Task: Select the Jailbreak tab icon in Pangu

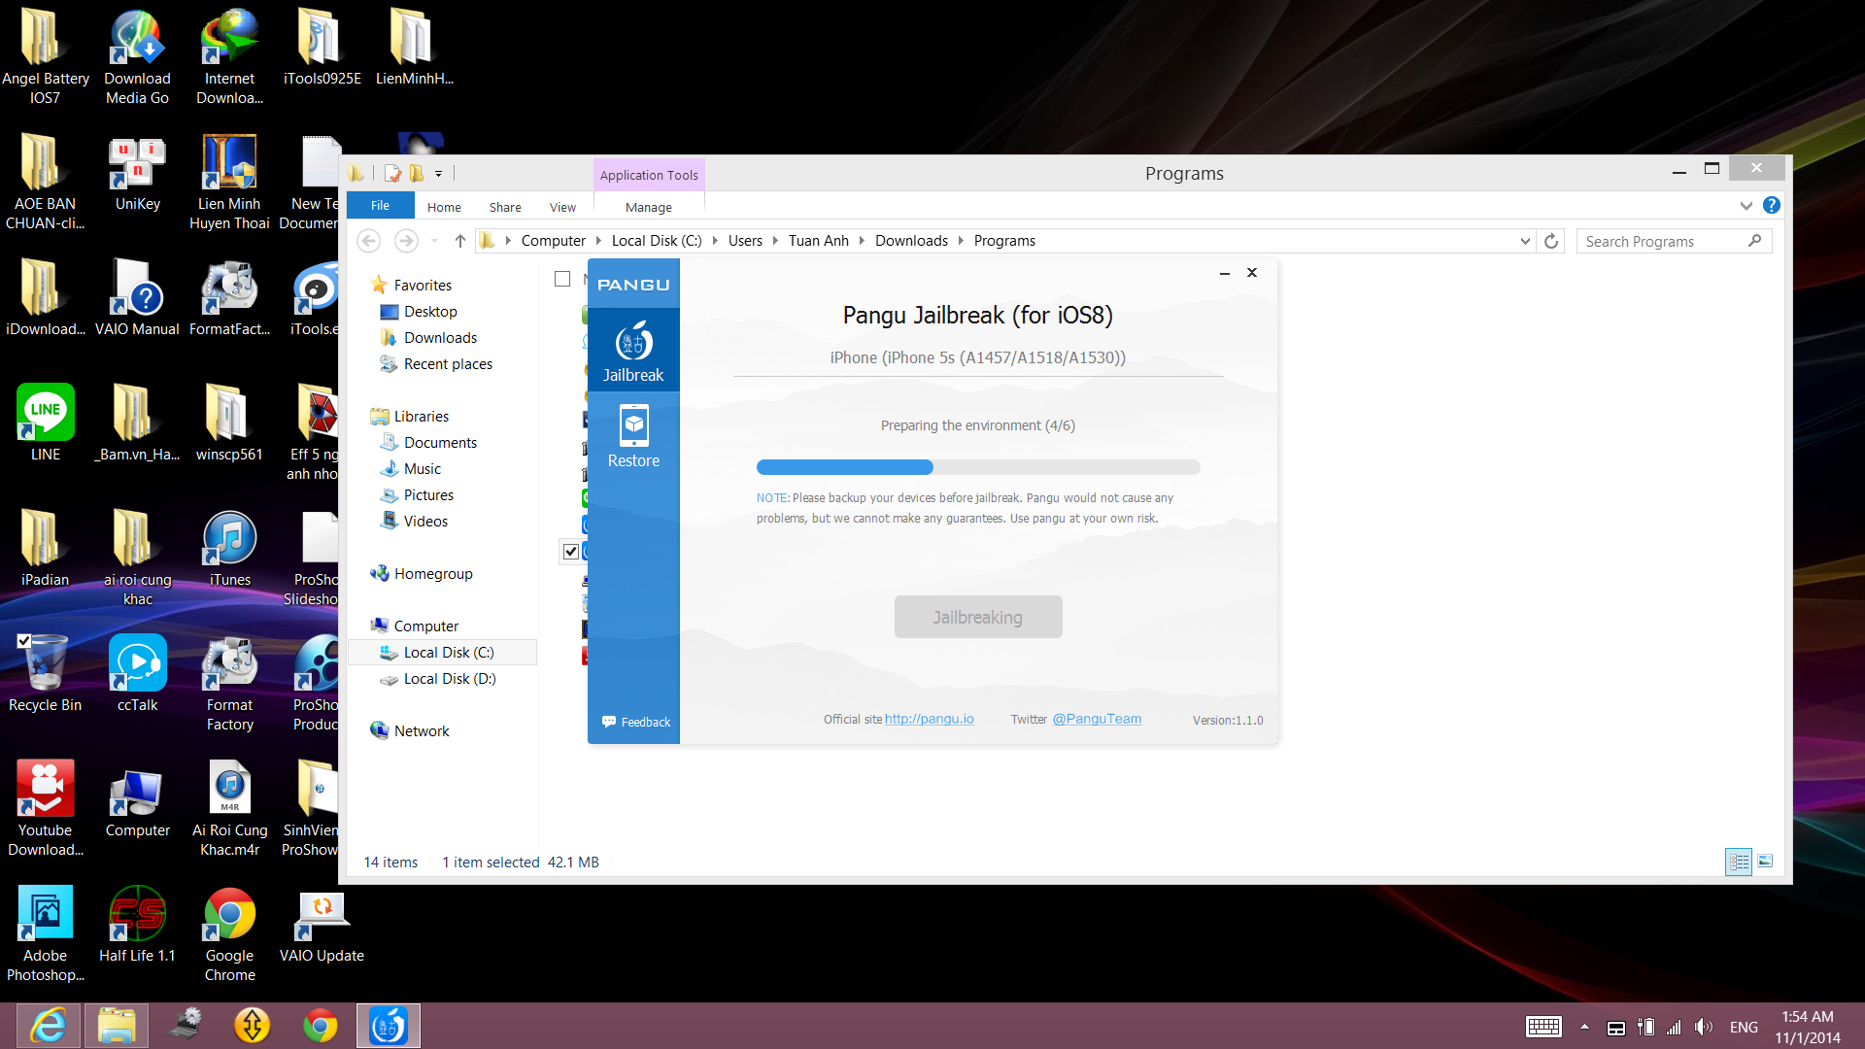Action: [x=632, y=349]
